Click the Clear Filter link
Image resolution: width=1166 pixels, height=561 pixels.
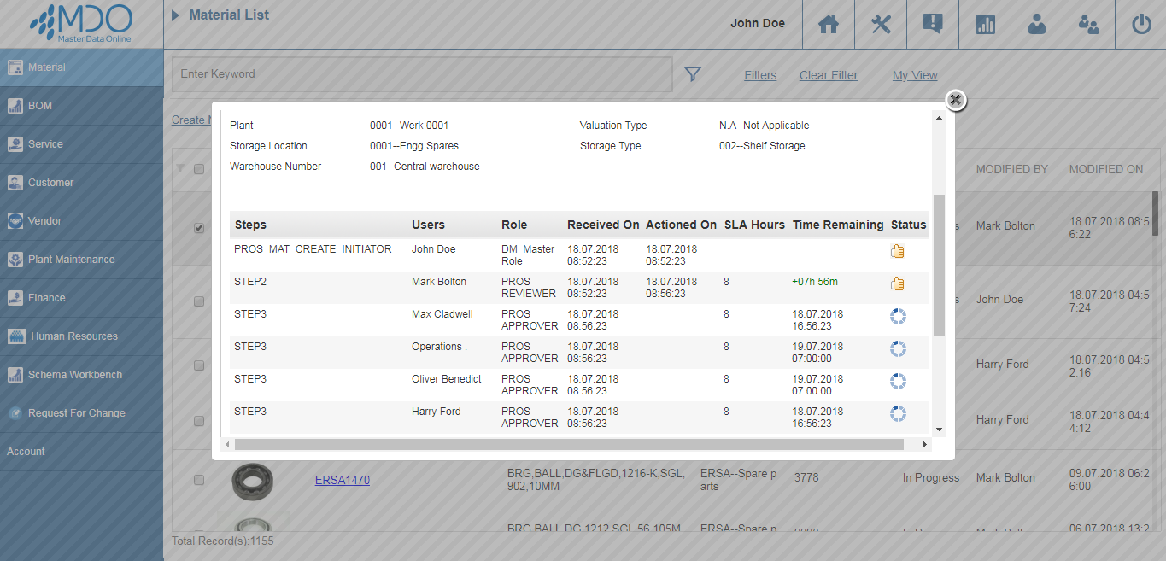tap(827, 75)
